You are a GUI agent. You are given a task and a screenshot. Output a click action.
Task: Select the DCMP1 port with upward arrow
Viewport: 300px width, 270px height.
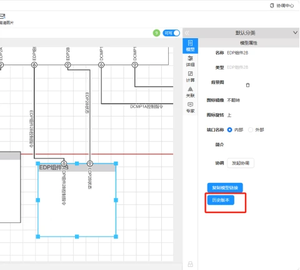tap(135, 65)
